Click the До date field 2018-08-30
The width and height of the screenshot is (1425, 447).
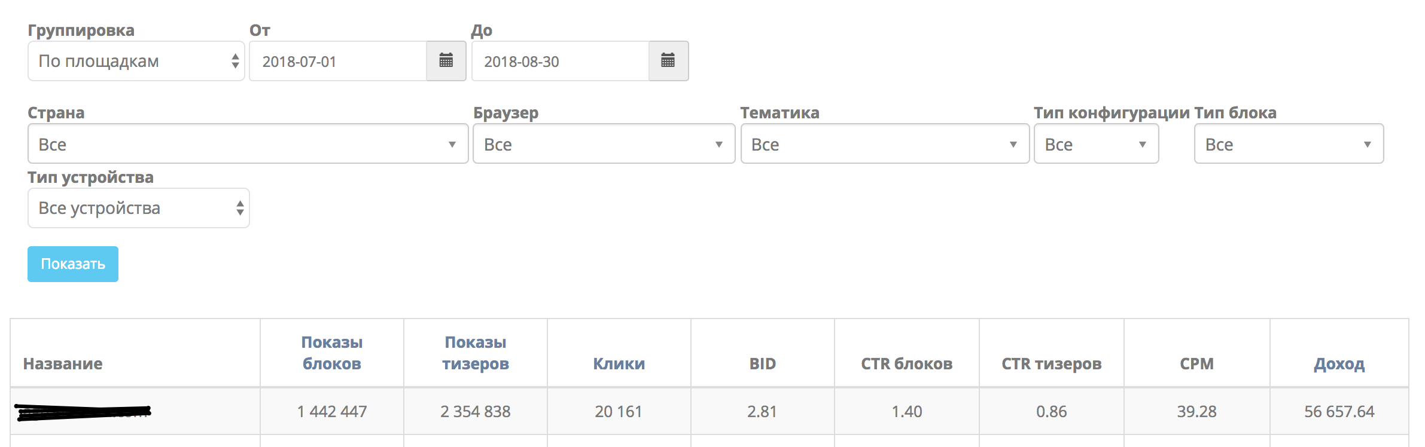[x=561, y=61]
